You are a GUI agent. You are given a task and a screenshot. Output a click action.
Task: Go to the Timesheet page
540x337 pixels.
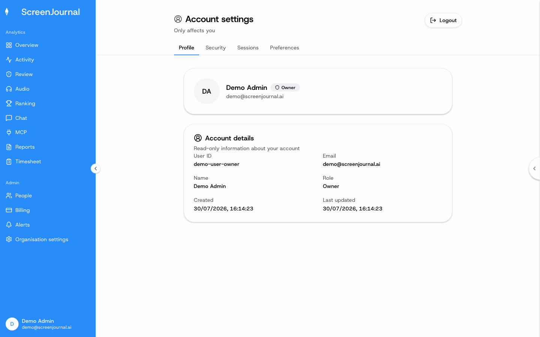48,162
